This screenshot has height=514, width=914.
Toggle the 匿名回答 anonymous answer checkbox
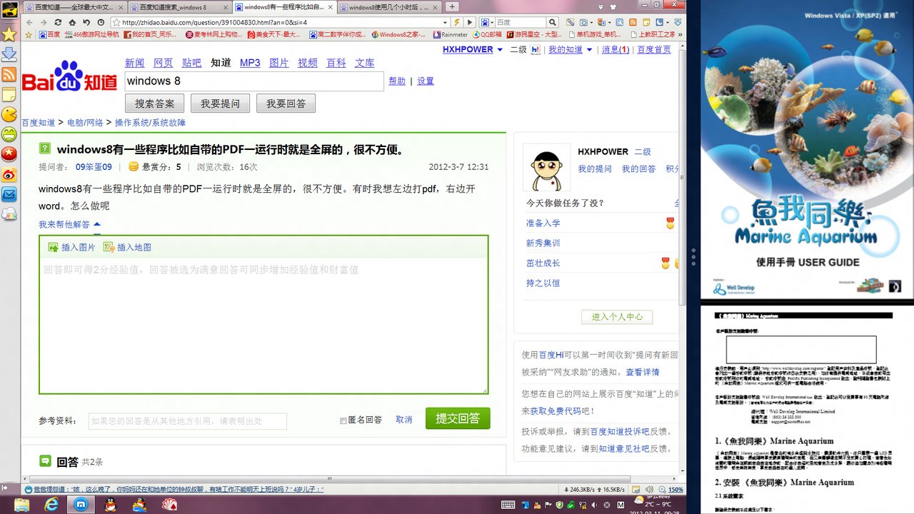[343, 420]
